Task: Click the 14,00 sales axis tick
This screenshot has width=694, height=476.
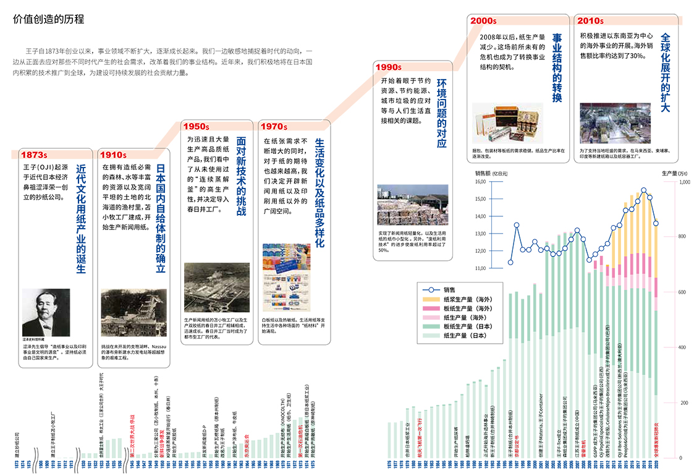Action: (x=480, y=216)
